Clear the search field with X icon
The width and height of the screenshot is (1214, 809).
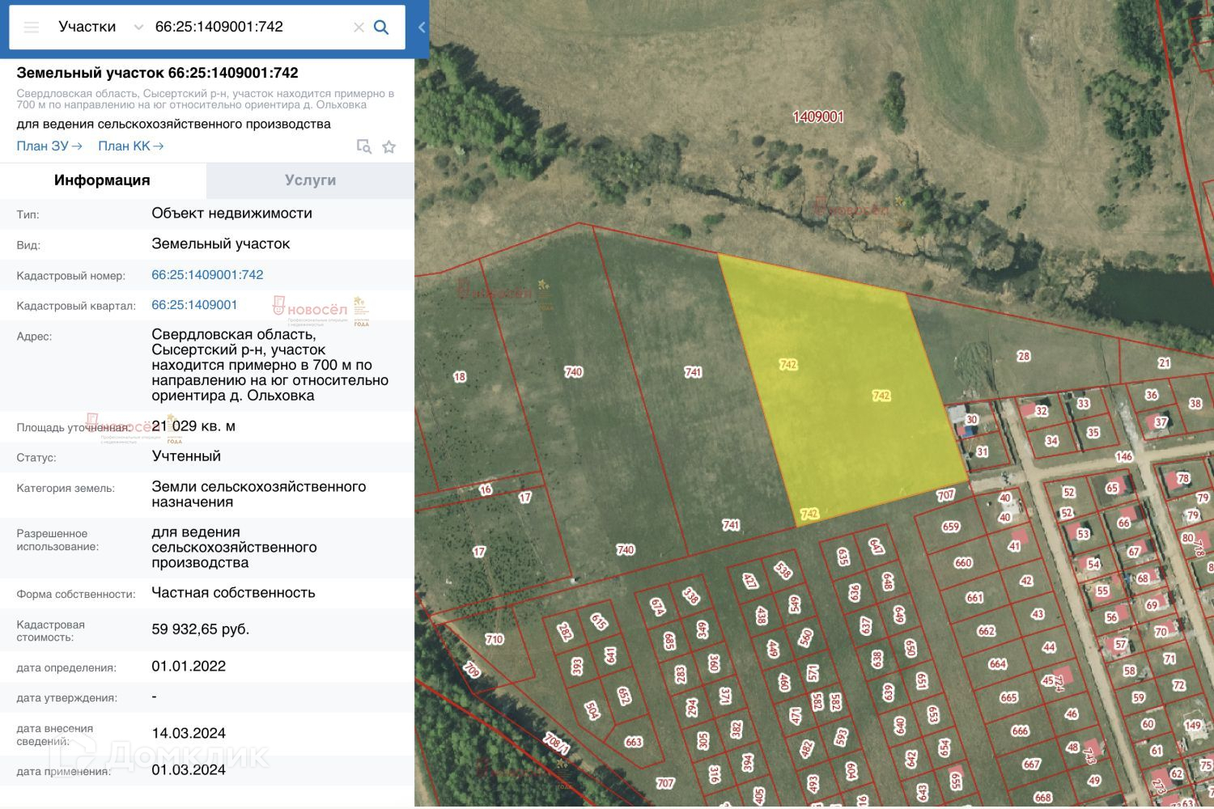tap(359, 28)
